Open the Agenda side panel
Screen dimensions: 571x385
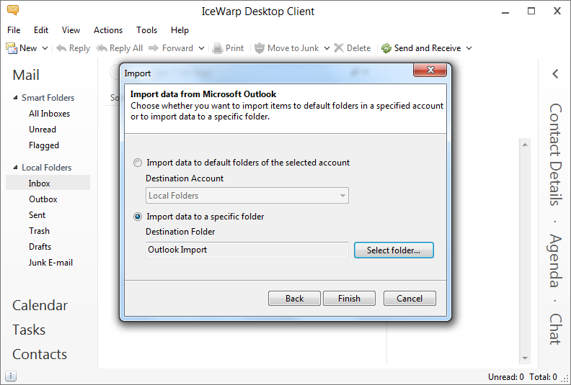pyautogui.click(x=555, y=261)
